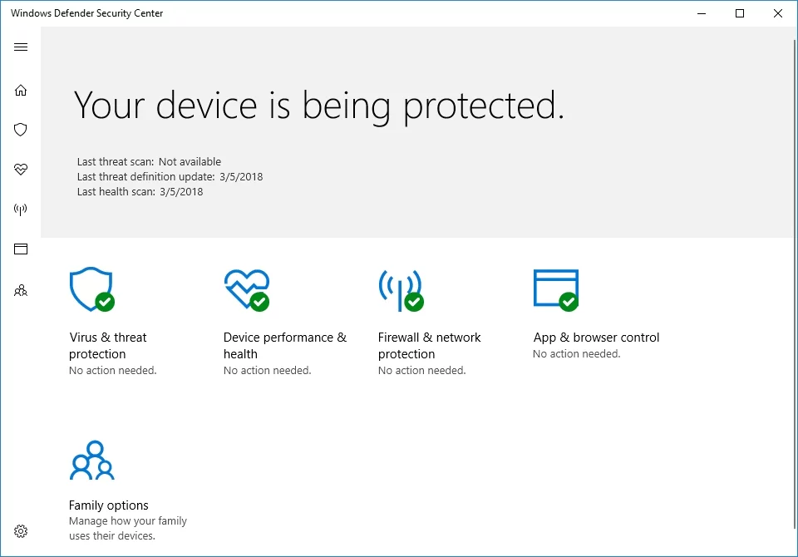This screenshot has height=557, width=798.
Task: Open Firewall & network protection sidebar antenna icon
Action: point(21,209)
